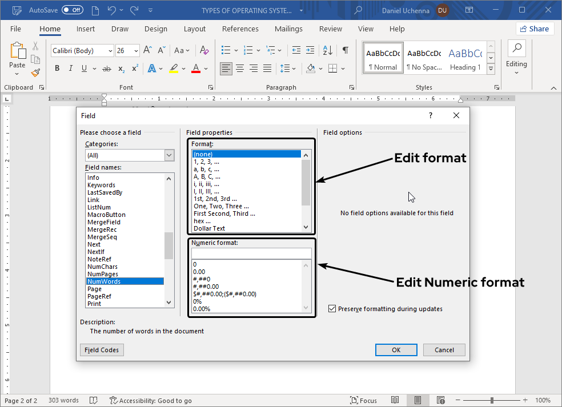
Task: Click the Field Codes button
Action: click(x=102, y=350)
